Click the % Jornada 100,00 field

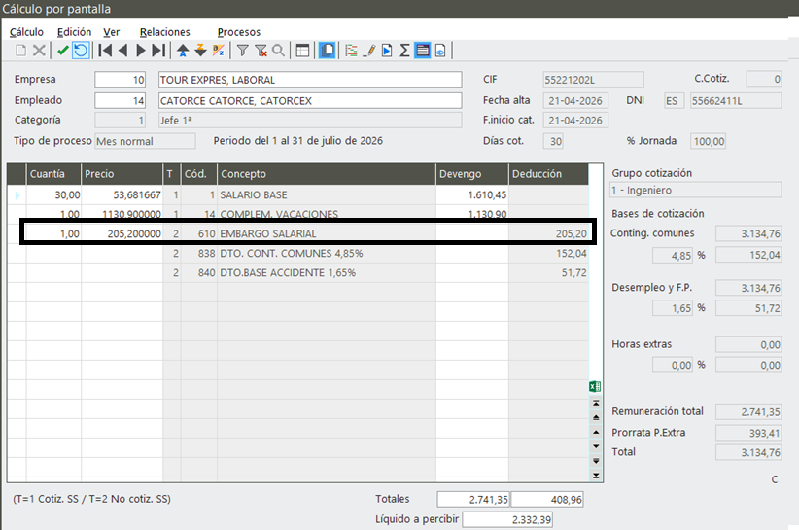pos(708,141)
